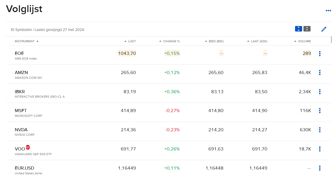Click VOO change +0,26%
336x178 pixels.
(x=172, y=149)
